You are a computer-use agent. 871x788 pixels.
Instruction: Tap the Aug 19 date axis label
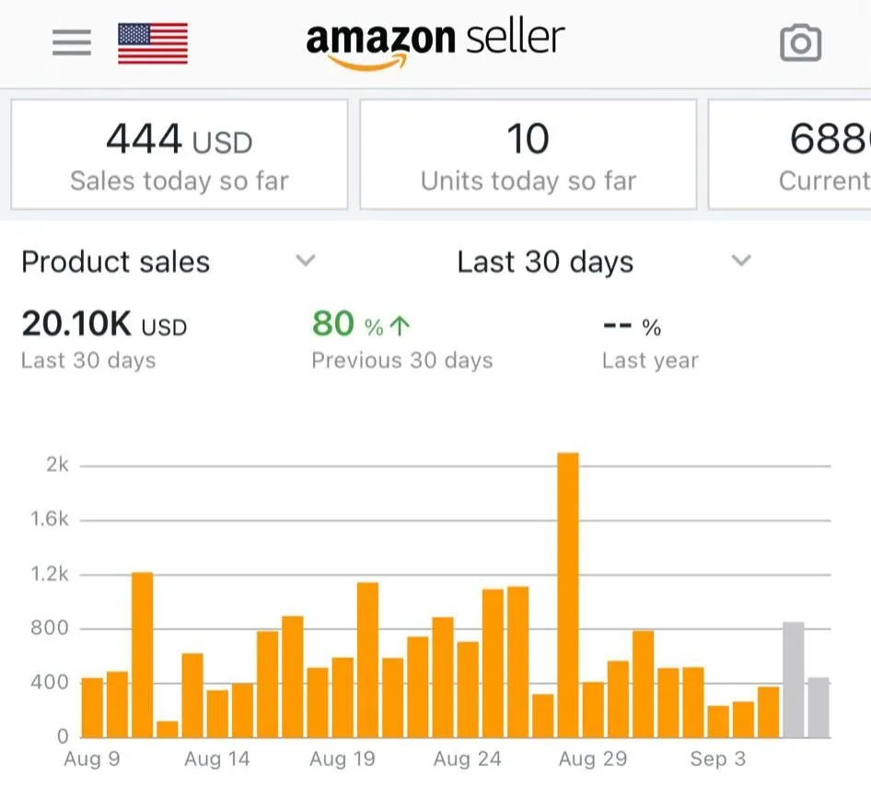click(x=342, y=759)
